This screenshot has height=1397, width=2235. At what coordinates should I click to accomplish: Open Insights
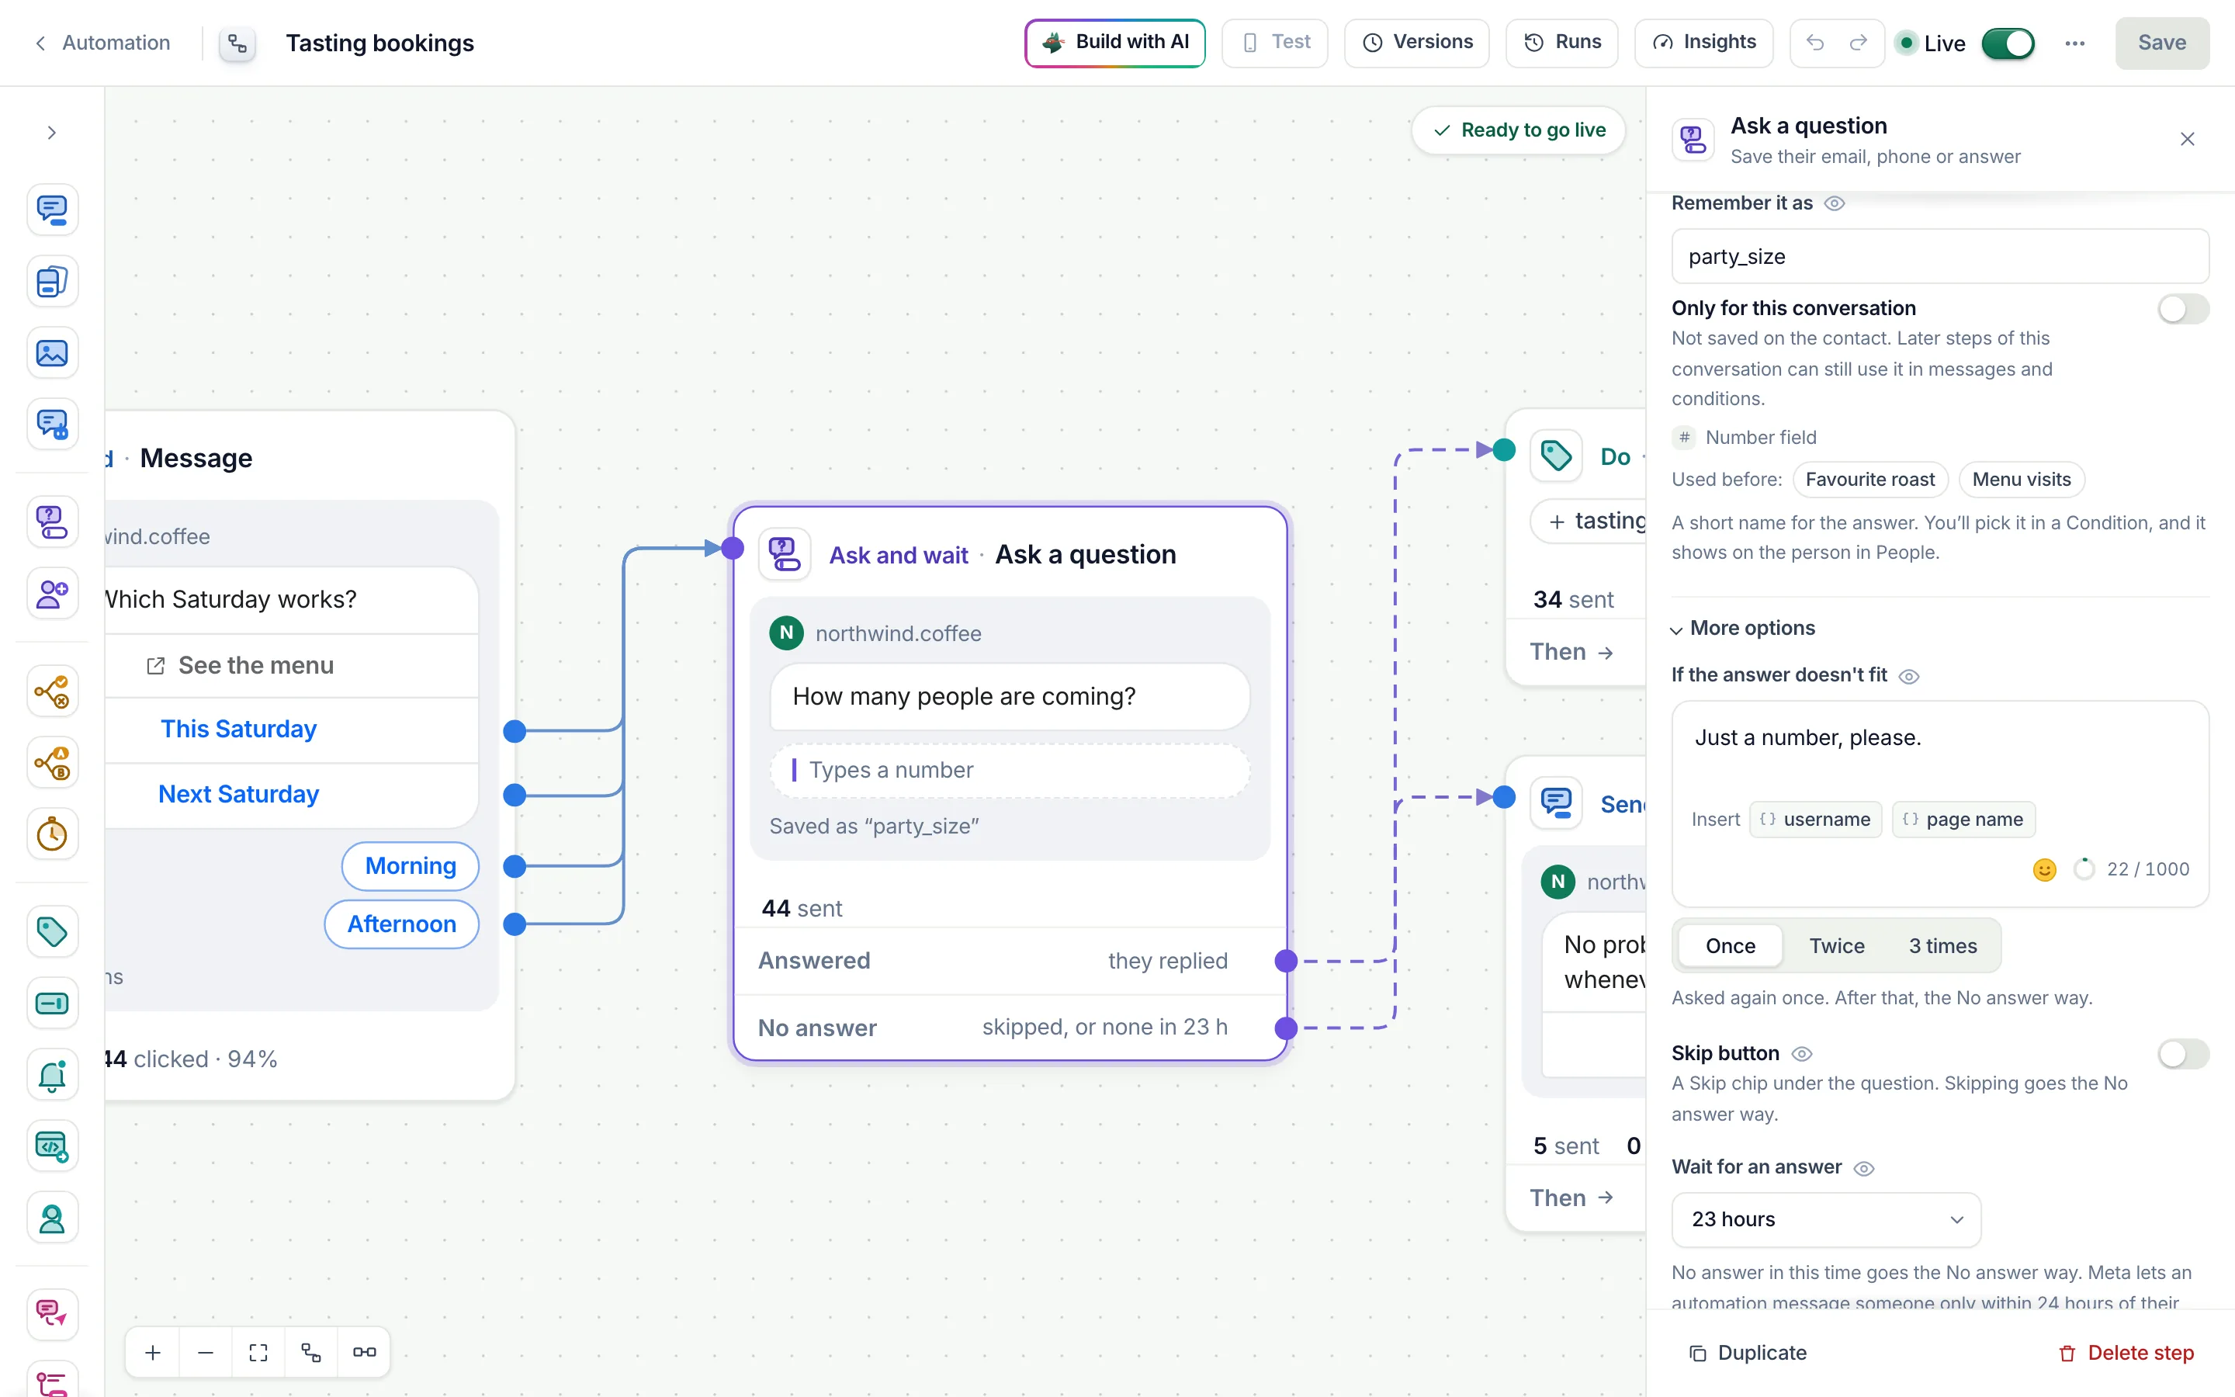pyautogui.click(x=1703, y=43)
